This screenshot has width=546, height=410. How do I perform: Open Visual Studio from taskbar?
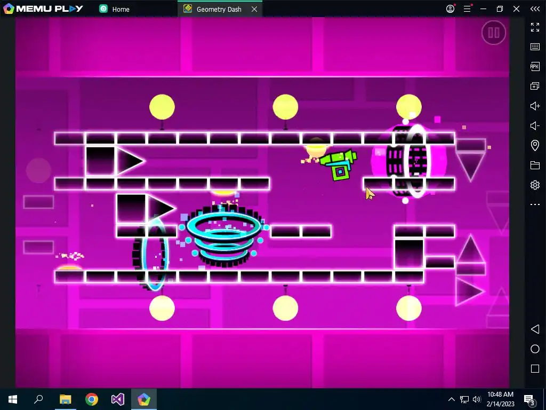tap(118, 399)
